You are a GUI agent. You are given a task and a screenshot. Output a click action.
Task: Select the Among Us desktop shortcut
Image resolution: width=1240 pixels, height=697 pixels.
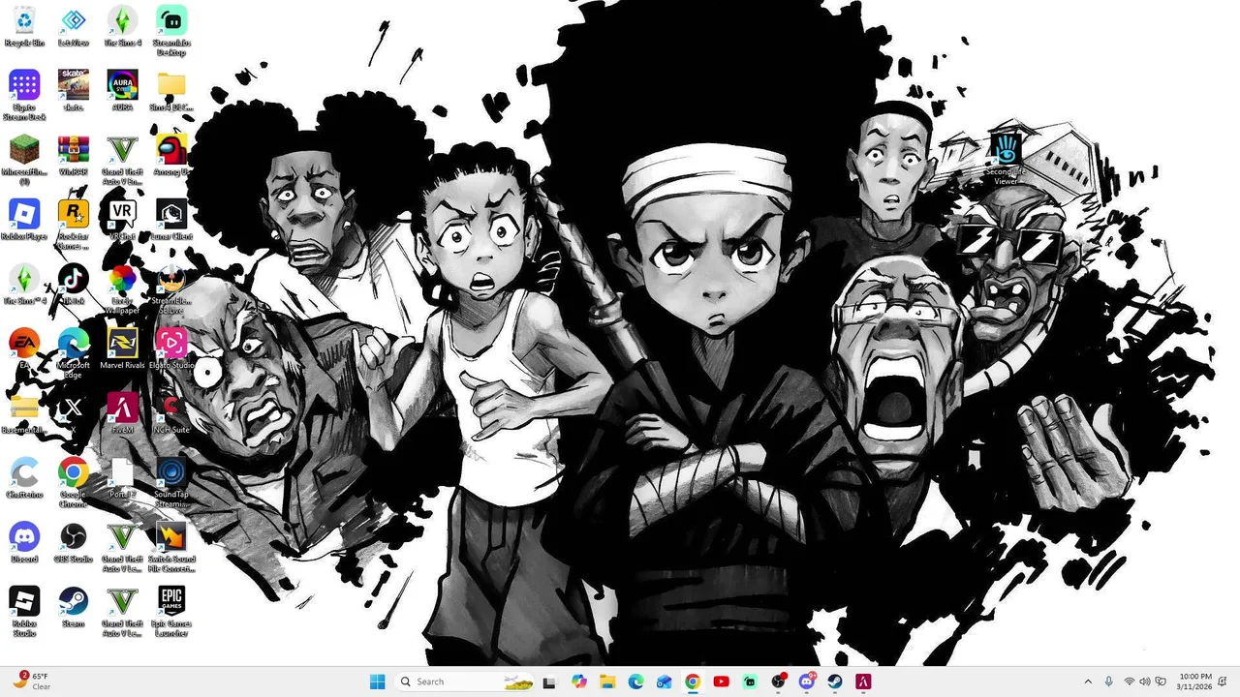[171, 155]
